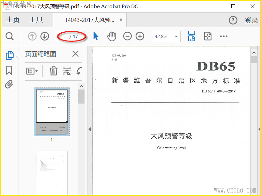Switch to 主页 tab

pyautogui.click(x=13, y=20)
